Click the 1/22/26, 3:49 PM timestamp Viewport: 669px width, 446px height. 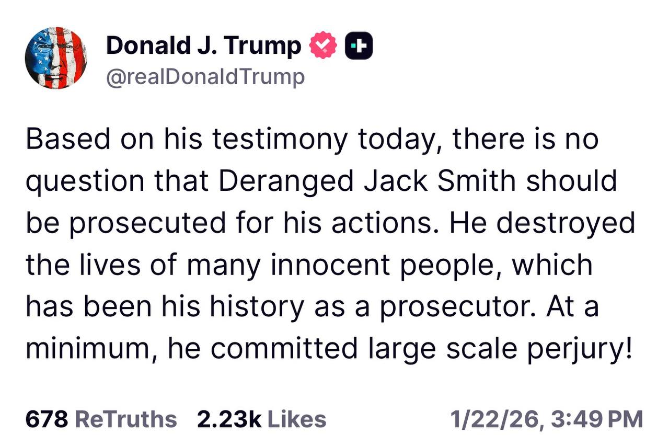coord(546,419)
